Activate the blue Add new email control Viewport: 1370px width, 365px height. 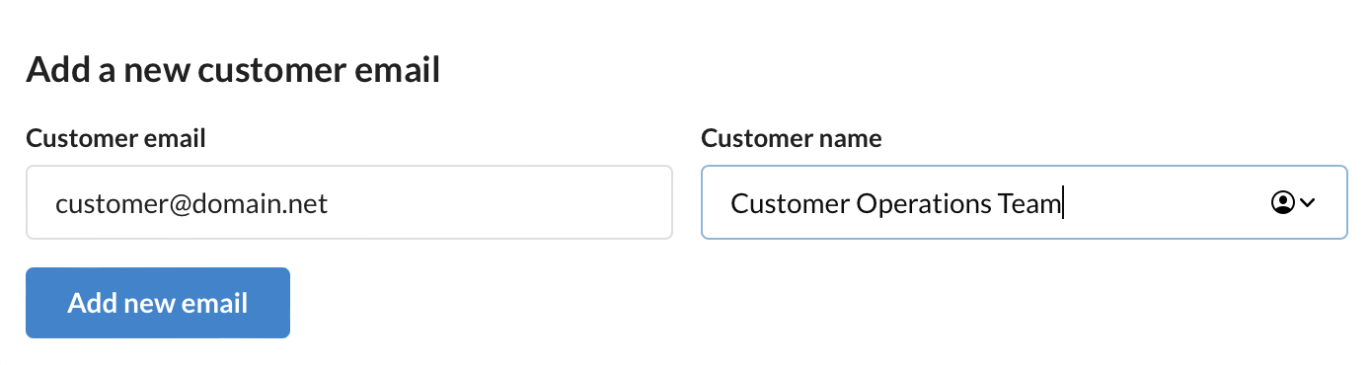click(x=158, y=303)
